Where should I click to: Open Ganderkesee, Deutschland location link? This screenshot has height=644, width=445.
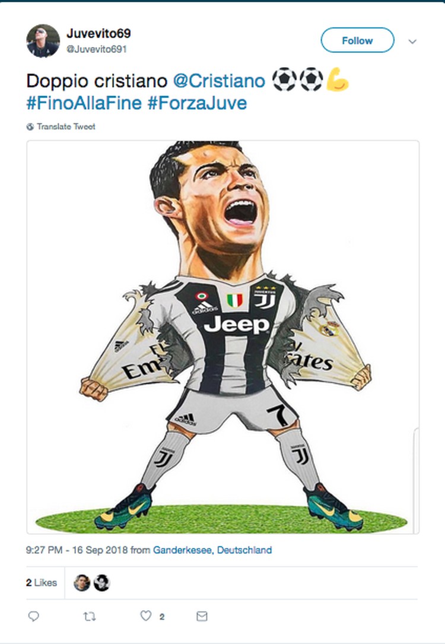click(x=212, y=550)
